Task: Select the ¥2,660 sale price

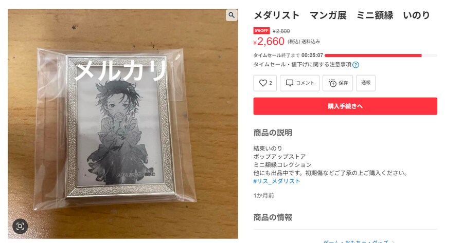Action: pyautogui.click(x=269, y=42)
